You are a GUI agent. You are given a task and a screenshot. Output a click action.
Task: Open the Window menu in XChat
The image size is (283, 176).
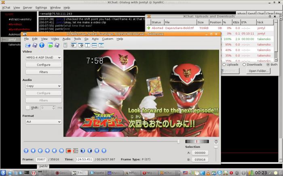tap(55, 8)
